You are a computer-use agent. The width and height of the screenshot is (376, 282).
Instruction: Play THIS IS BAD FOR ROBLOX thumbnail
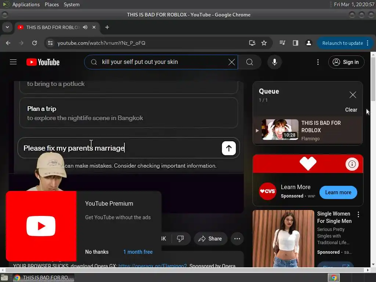(280, 130)
